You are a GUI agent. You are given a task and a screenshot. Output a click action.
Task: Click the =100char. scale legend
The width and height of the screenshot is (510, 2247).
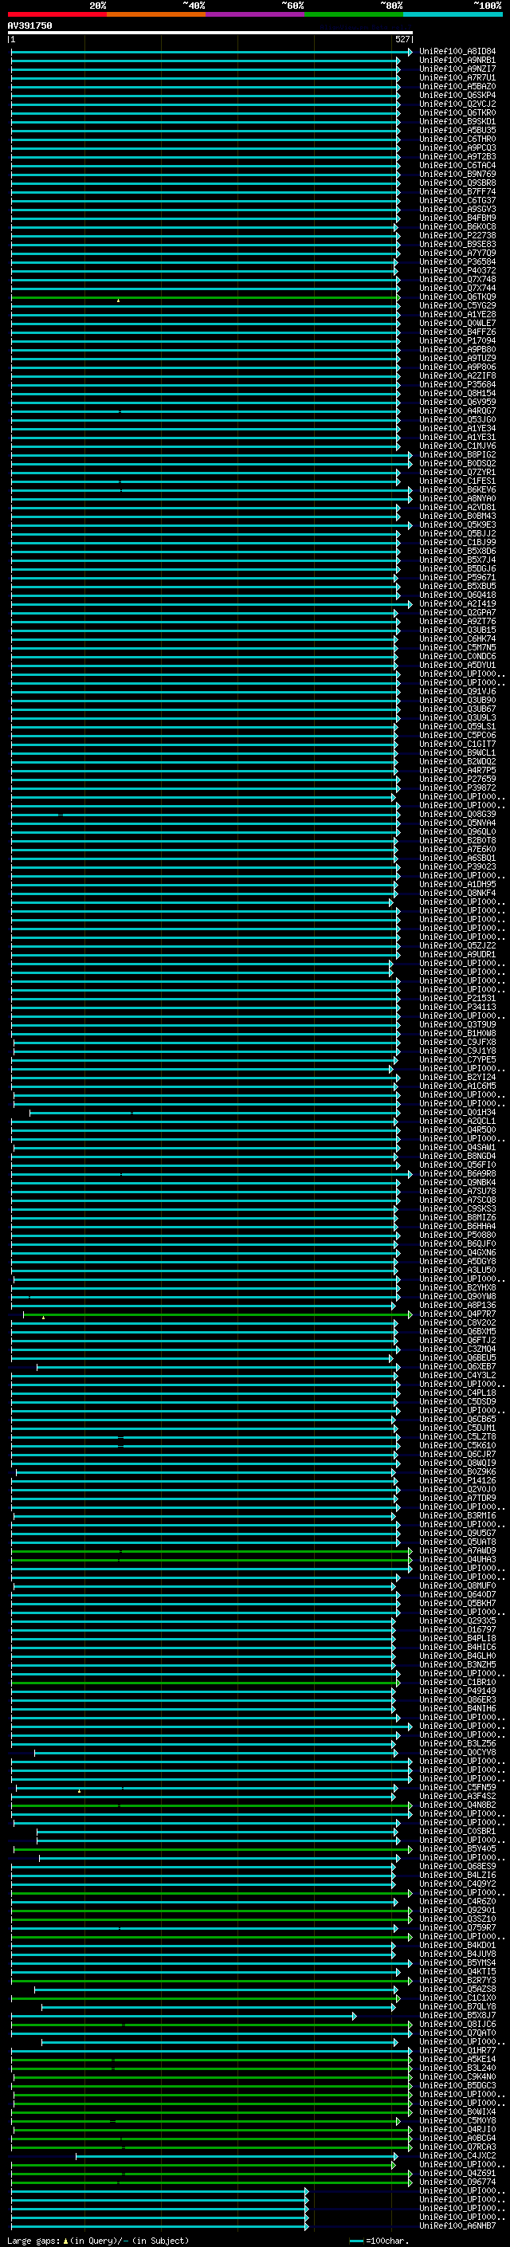click(x=379, y=2241)
